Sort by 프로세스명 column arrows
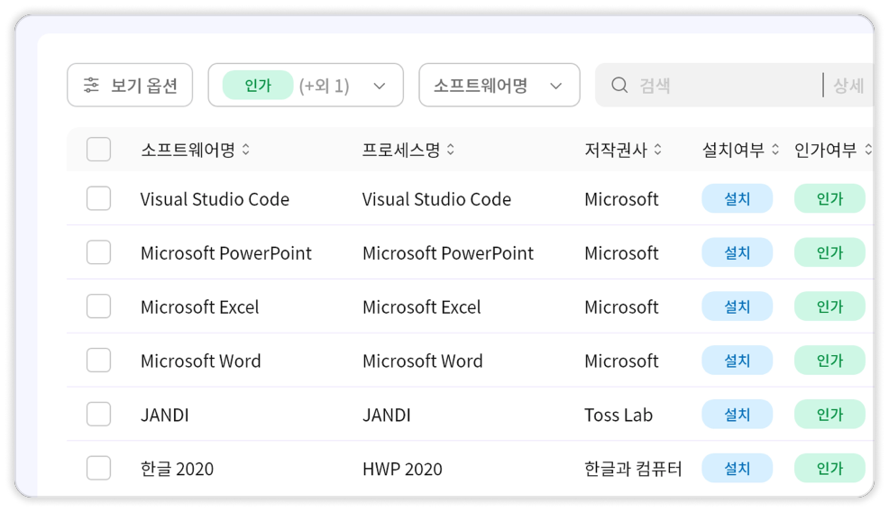This screenshot has height=512, width=889. 451,150
